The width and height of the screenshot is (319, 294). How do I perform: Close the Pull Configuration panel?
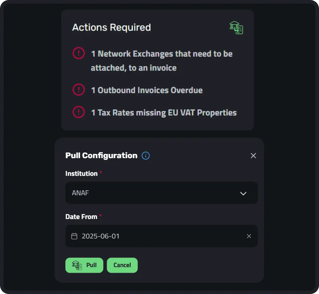pos(253,156)
